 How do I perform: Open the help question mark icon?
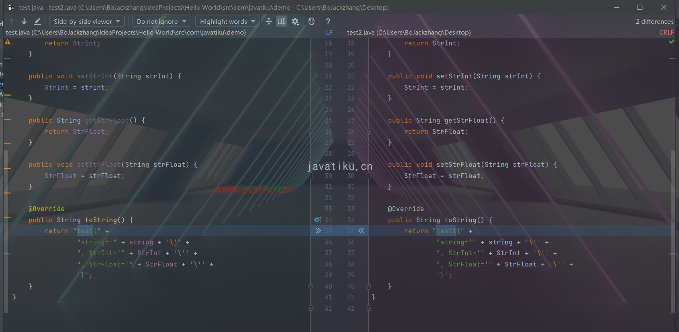click(328, 22)
